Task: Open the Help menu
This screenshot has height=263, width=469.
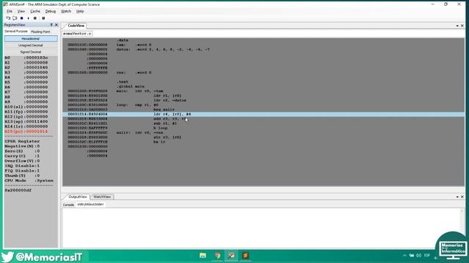Action: point(80,12)
